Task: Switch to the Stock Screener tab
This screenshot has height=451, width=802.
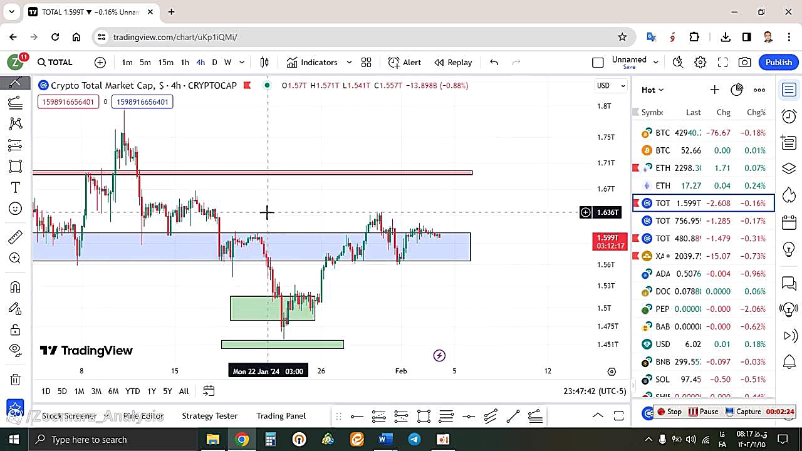Action: [69, 416]
